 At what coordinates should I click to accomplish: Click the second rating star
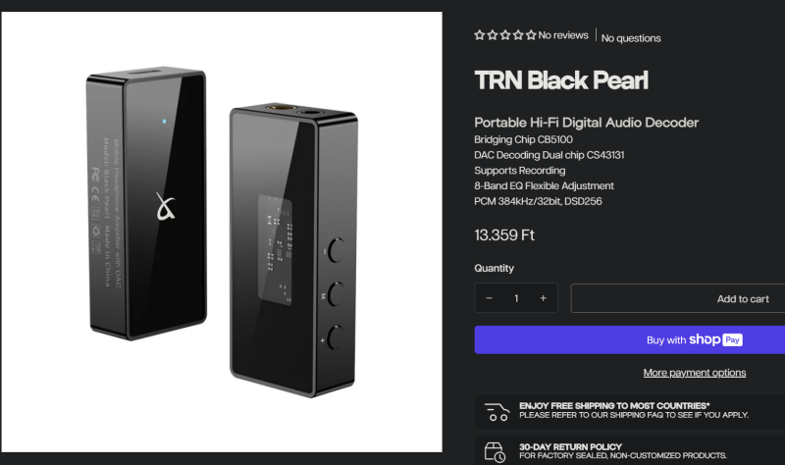(x=493, y=35)
